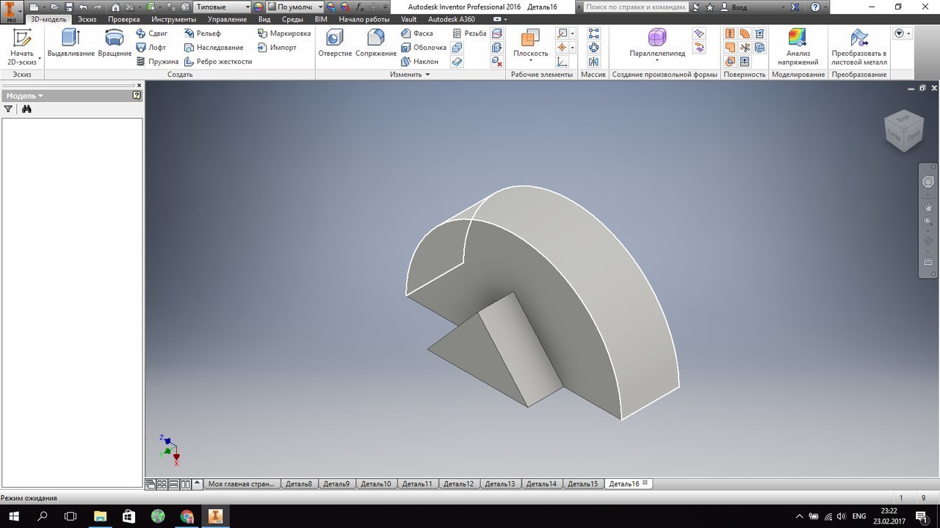
Task: Open Анализ напряжений stress analysis
Action: (798, 46)
